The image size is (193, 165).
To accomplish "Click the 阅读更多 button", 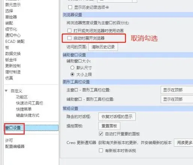I will point(184,142).
